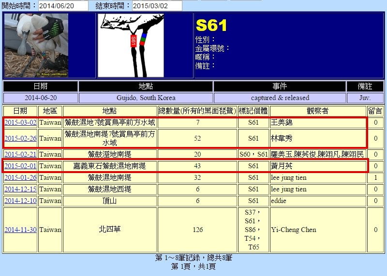Viewport: 387px width, 276px height.
Task: Click total count cell 52
Action: tap(197, 138)
